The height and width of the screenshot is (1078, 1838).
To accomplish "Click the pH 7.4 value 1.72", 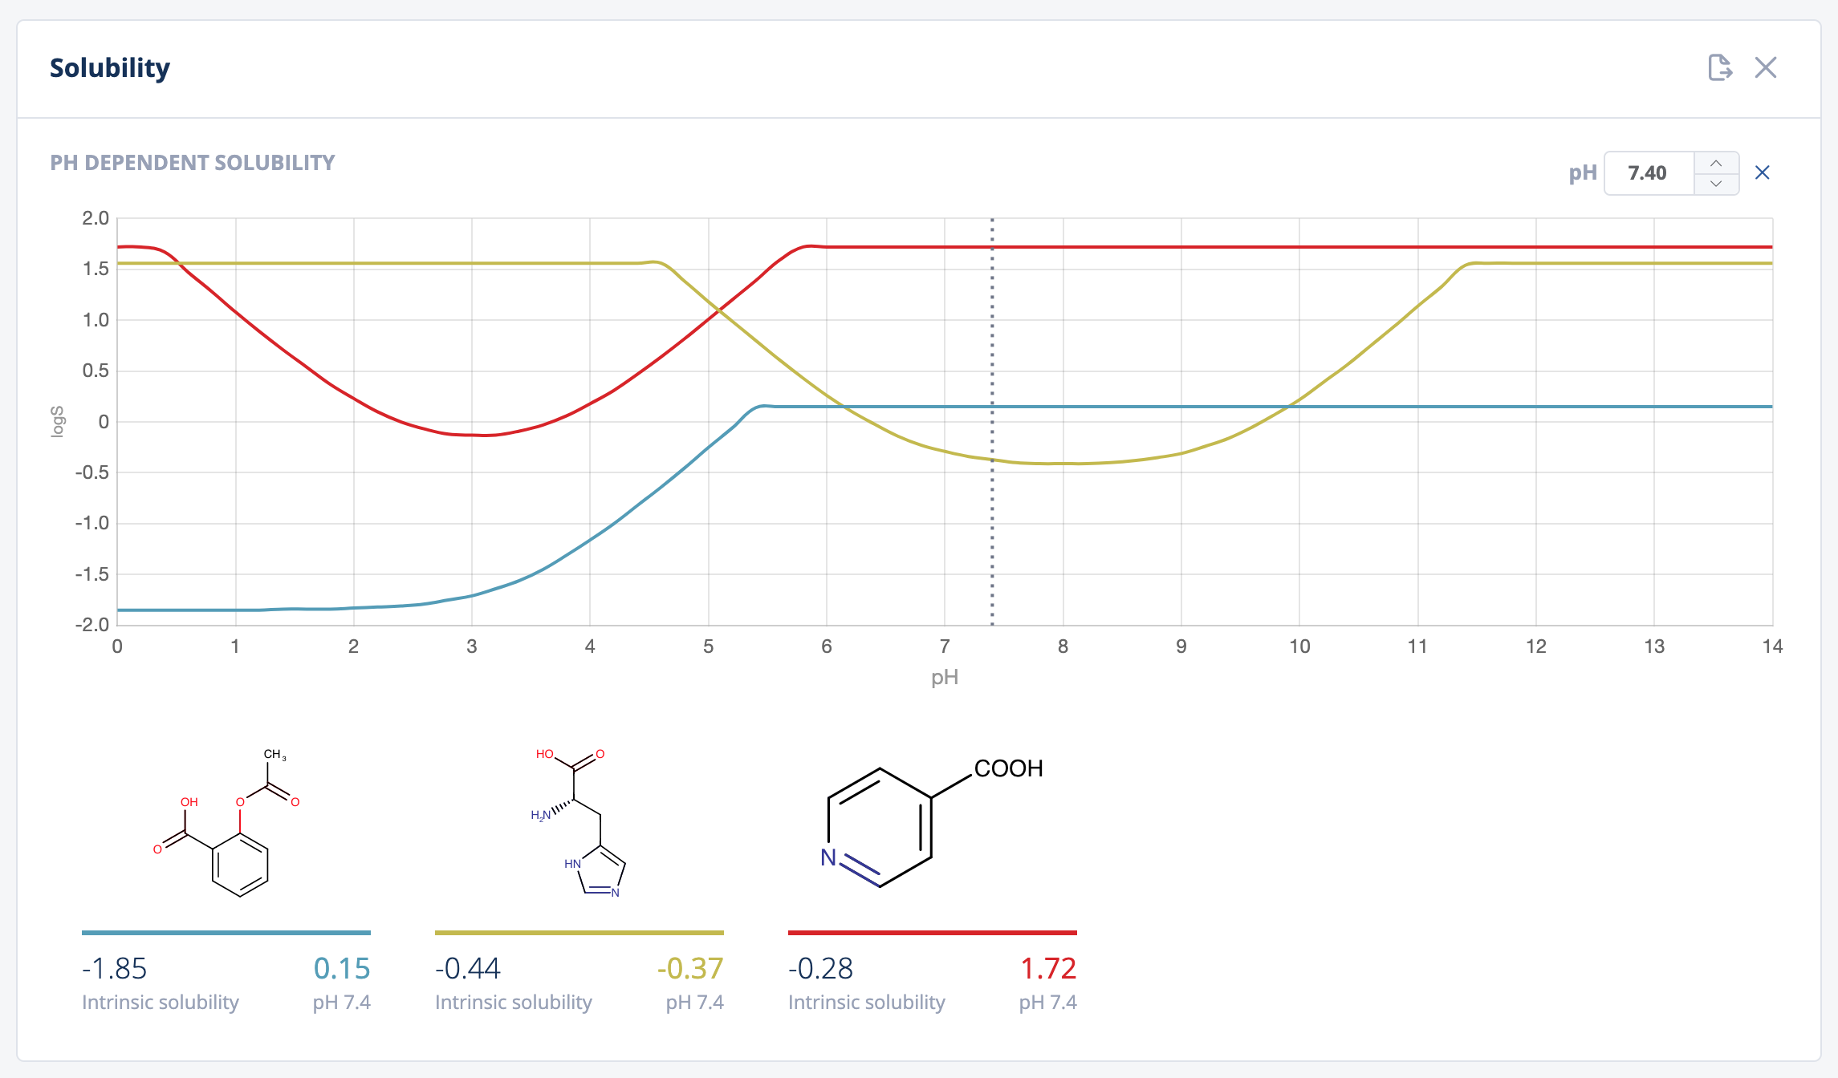I will tap(1047, 969).
